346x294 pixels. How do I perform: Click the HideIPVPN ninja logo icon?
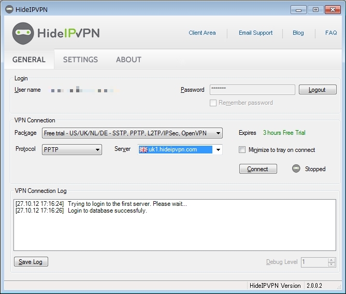click(x=23, y=33)
